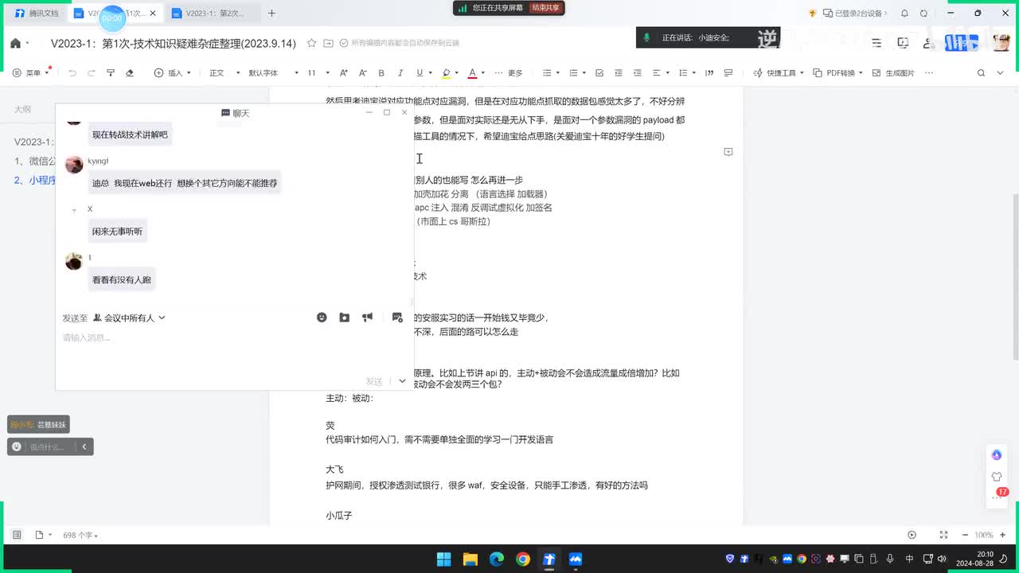This screenshot has height=573, width=1019.
Task: Click the undo arrow in toolbar
Action: click(72, 72)
